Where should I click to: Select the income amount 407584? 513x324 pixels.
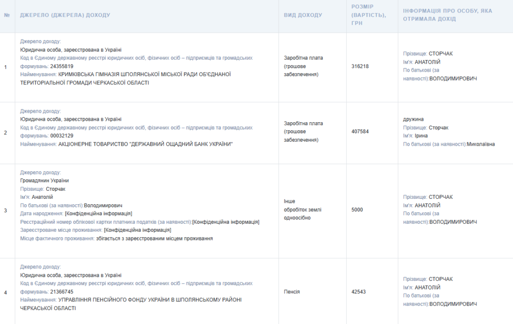[360, 132]
